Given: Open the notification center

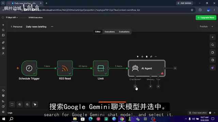Looking at the screenshot, I should pyautogui.click(x=213, y=119).
